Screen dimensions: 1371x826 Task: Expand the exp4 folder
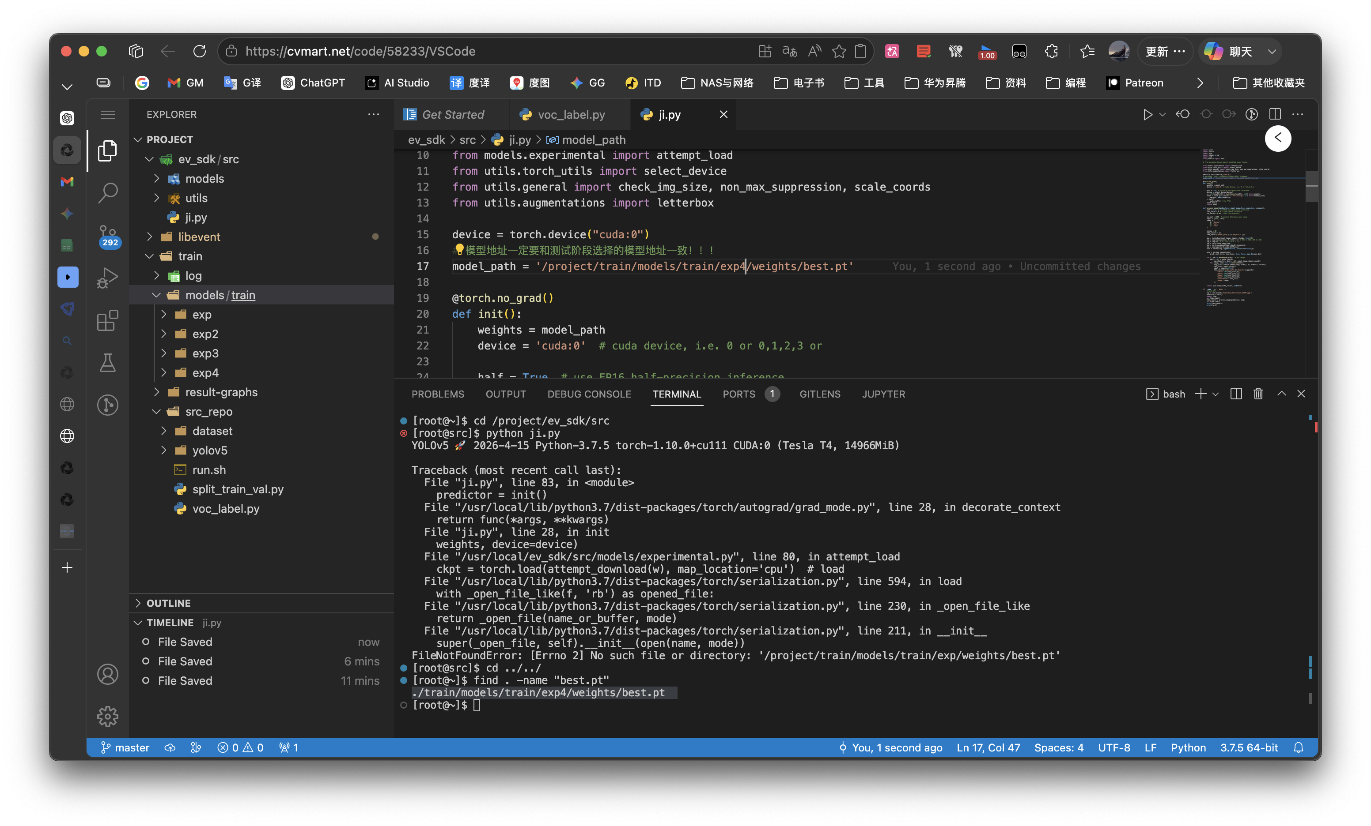point(205,372)
